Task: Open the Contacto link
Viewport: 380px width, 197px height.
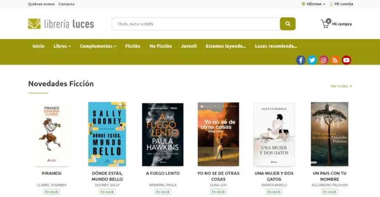Action: pos(66,4)
